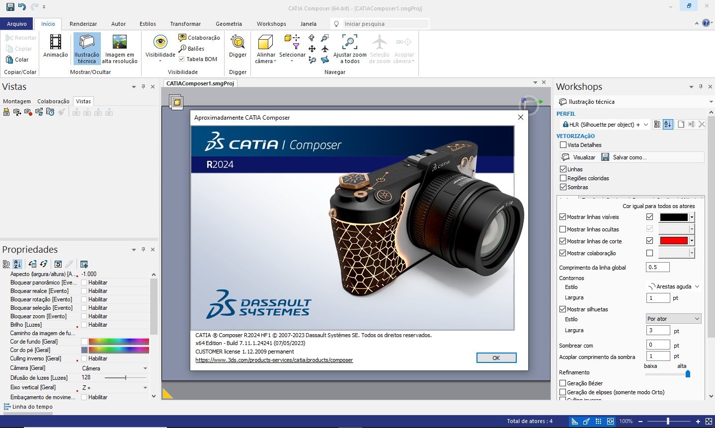Enable the Vista Detalhes checkbox
This screenshot has height=428, width=715.
click(563, 145)
